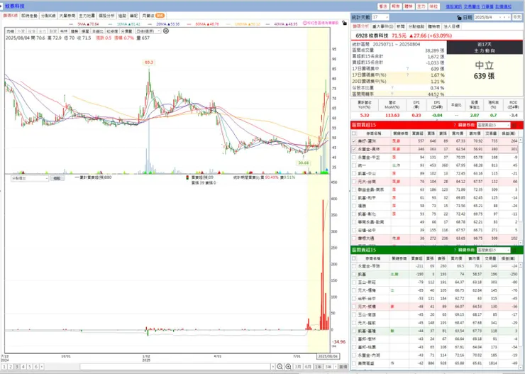The width and height of the screenshot is (525, 374).
Task: Click the 本益比 chart button
Action: [x=98, y=31]
